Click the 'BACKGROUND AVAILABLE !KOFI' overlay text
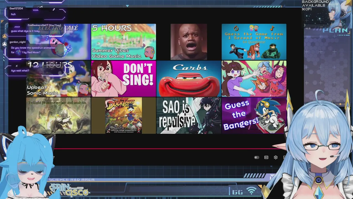The width and height of the screenshot is (353, 199). coord(315,6)
